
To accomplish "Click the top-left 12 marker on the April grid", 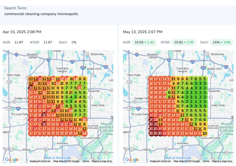I will (31, 79).
